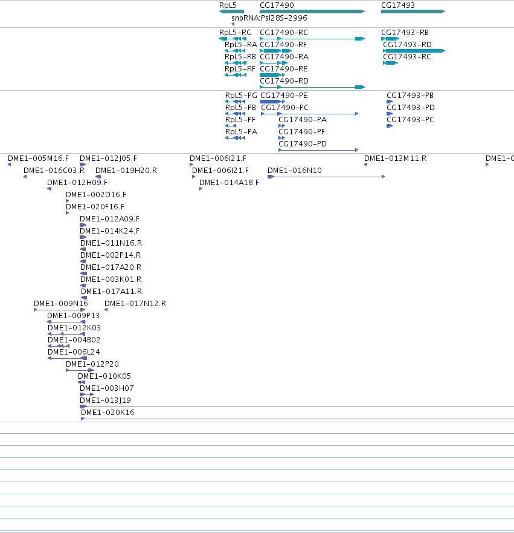Select clone DME1-010K05
Image resolution: width=514 pixels, height=533 pixels.
[x=82, y=382]
